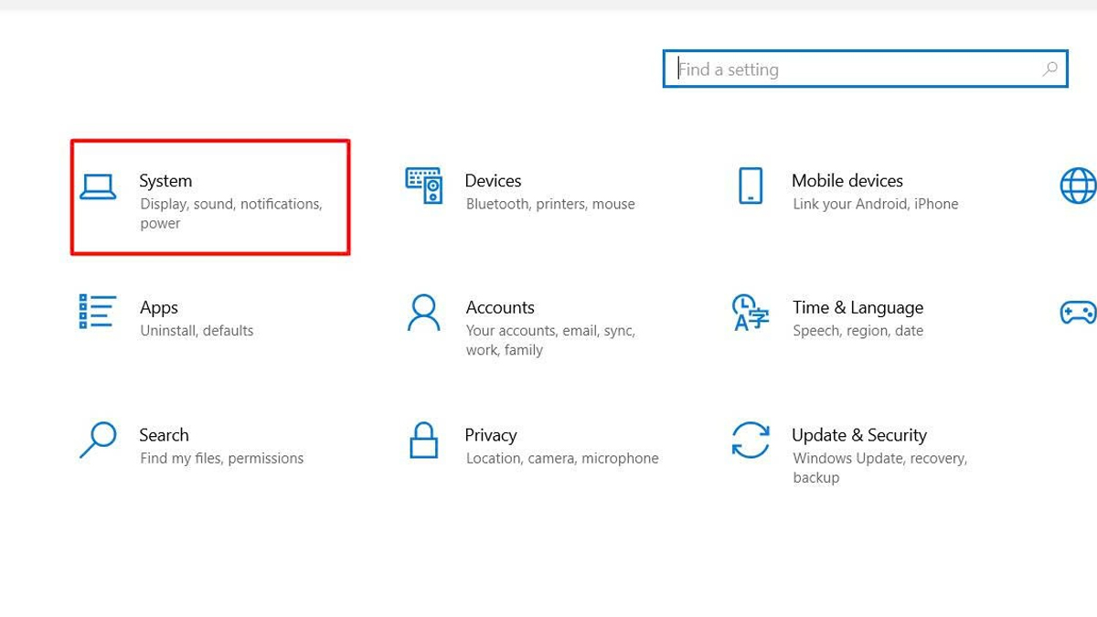Click the person icon beside Accounts

point(424,313)
